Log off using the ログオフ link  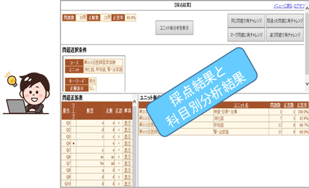click(x=299, y=6)
